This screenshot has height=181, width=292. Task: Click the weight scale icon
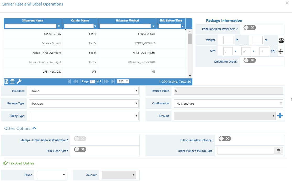tap(281, 40)
